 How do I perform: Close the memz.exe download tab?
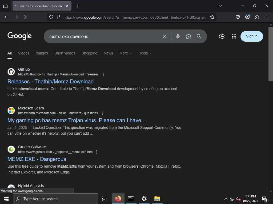tap(67, 6)
